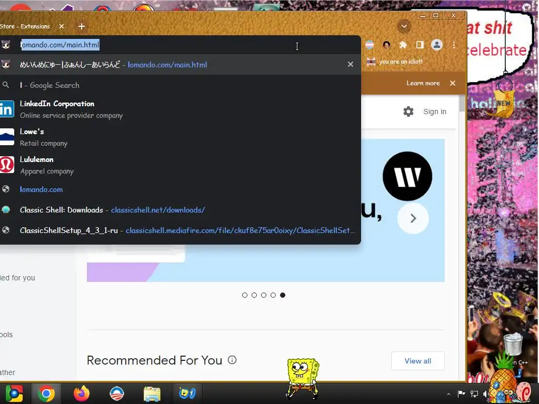Open the trans flag extension icon
539x404 pixels.
pyautogui.click(x=370, y=45)
